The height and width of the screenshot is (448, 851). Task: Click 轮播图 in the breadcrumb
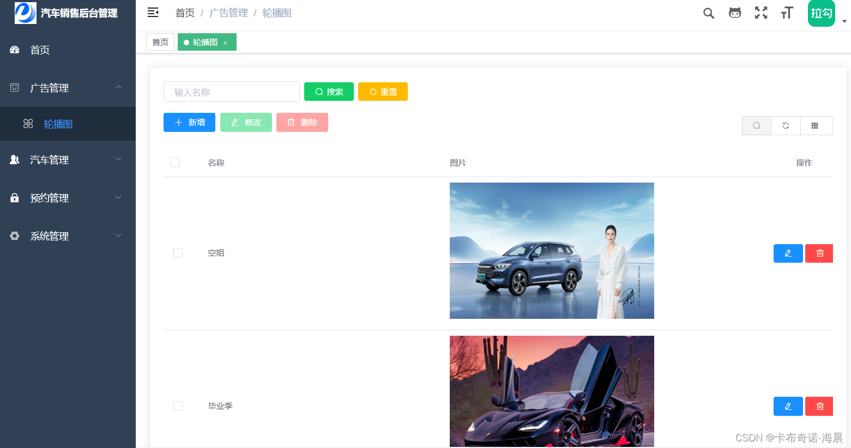pyautogui.click(x=277, y=13)
